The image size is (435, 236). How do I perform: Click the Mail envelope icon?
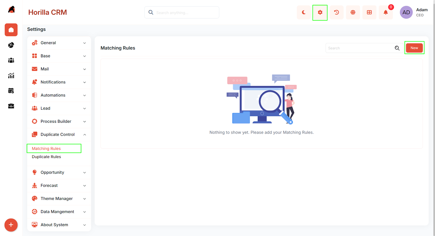(35, 69)
